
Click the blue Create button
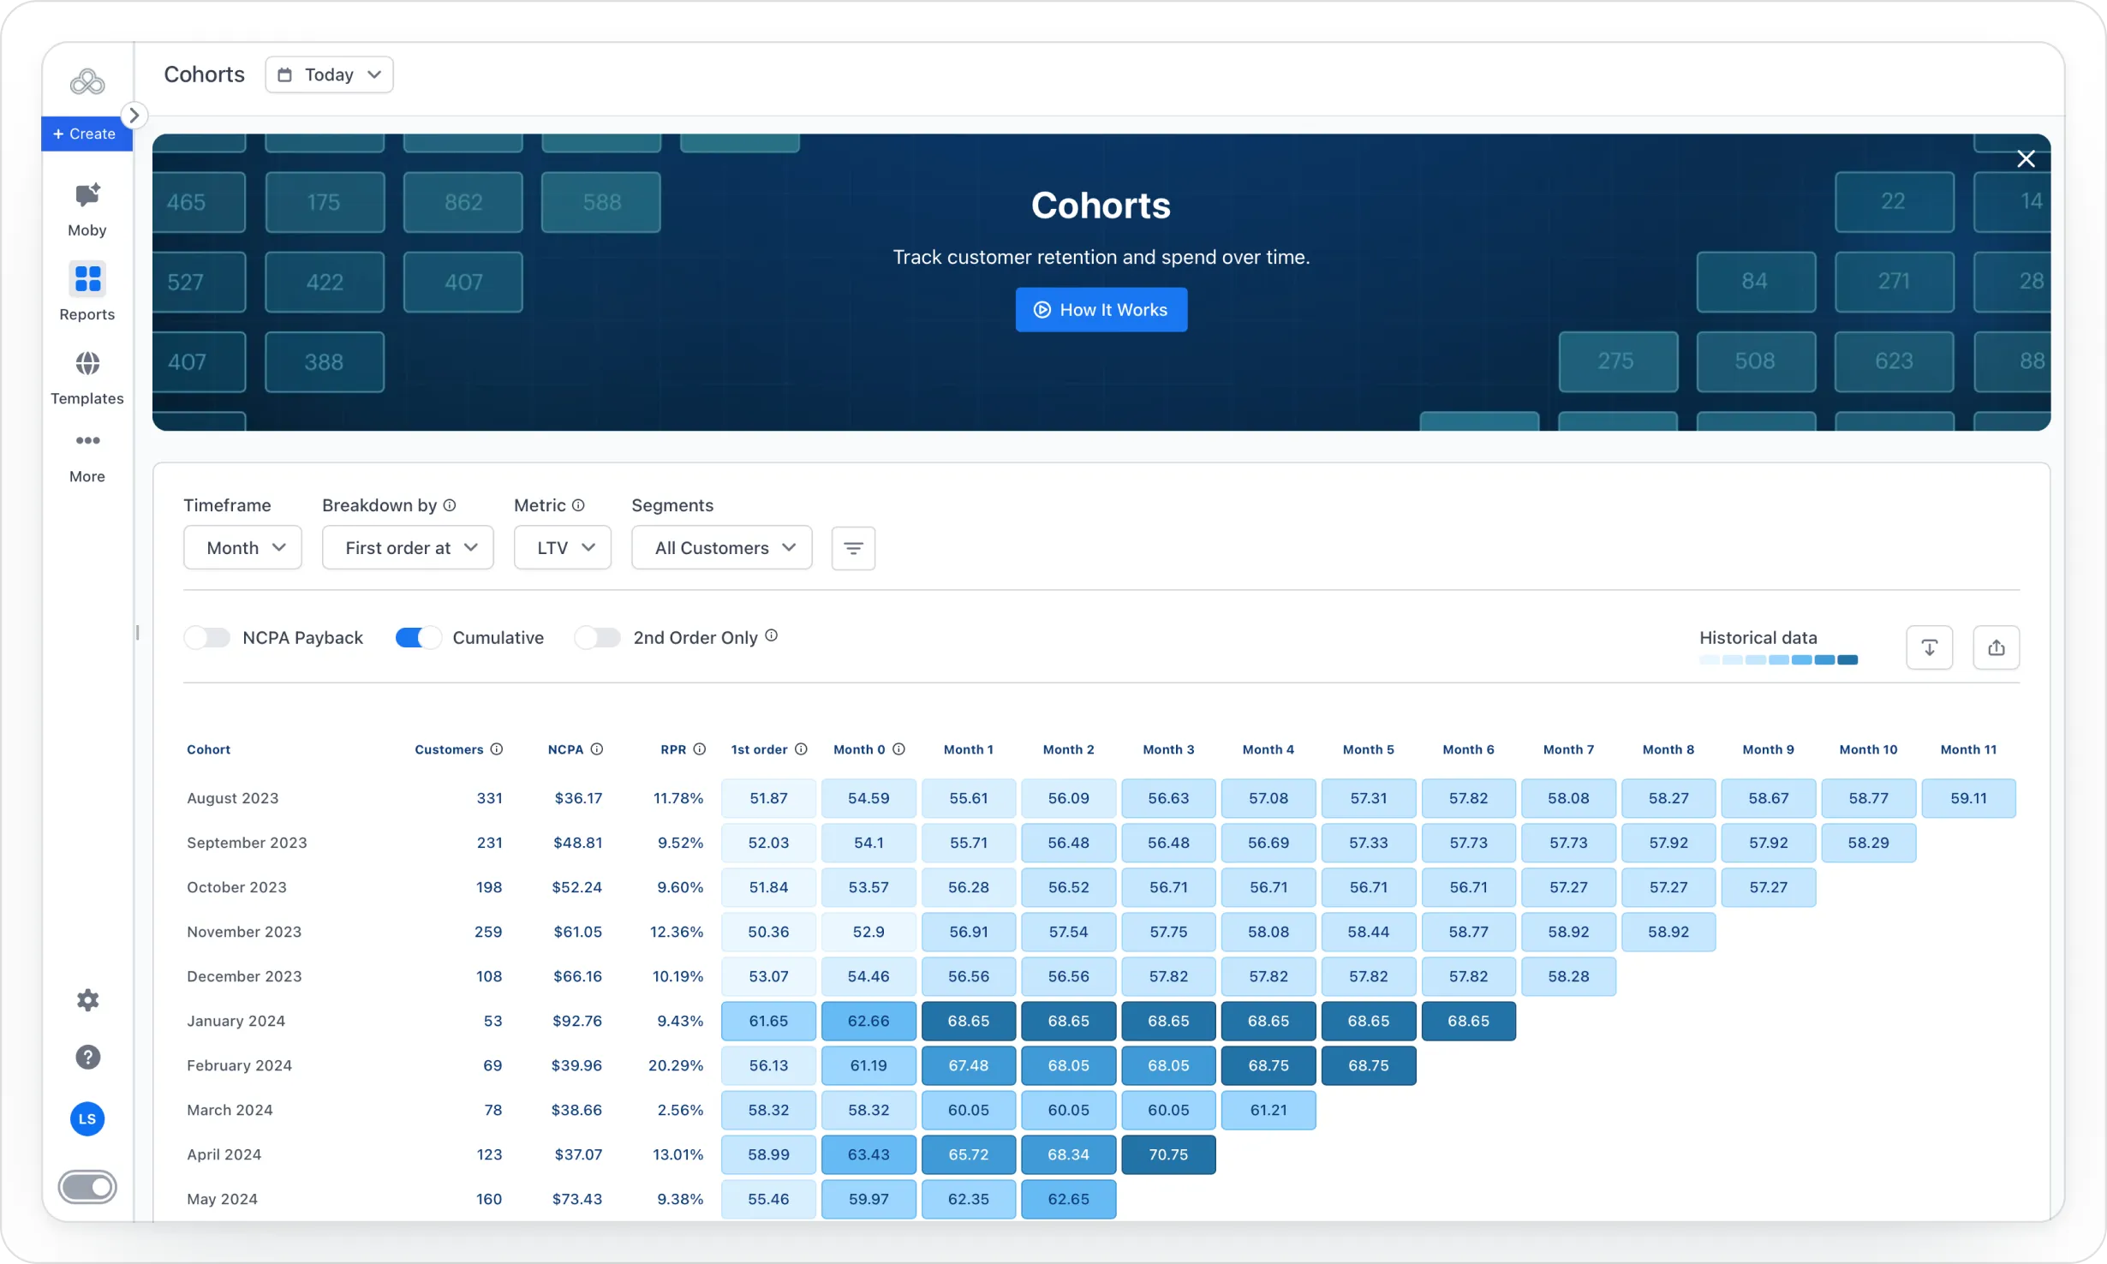[86, 134]
